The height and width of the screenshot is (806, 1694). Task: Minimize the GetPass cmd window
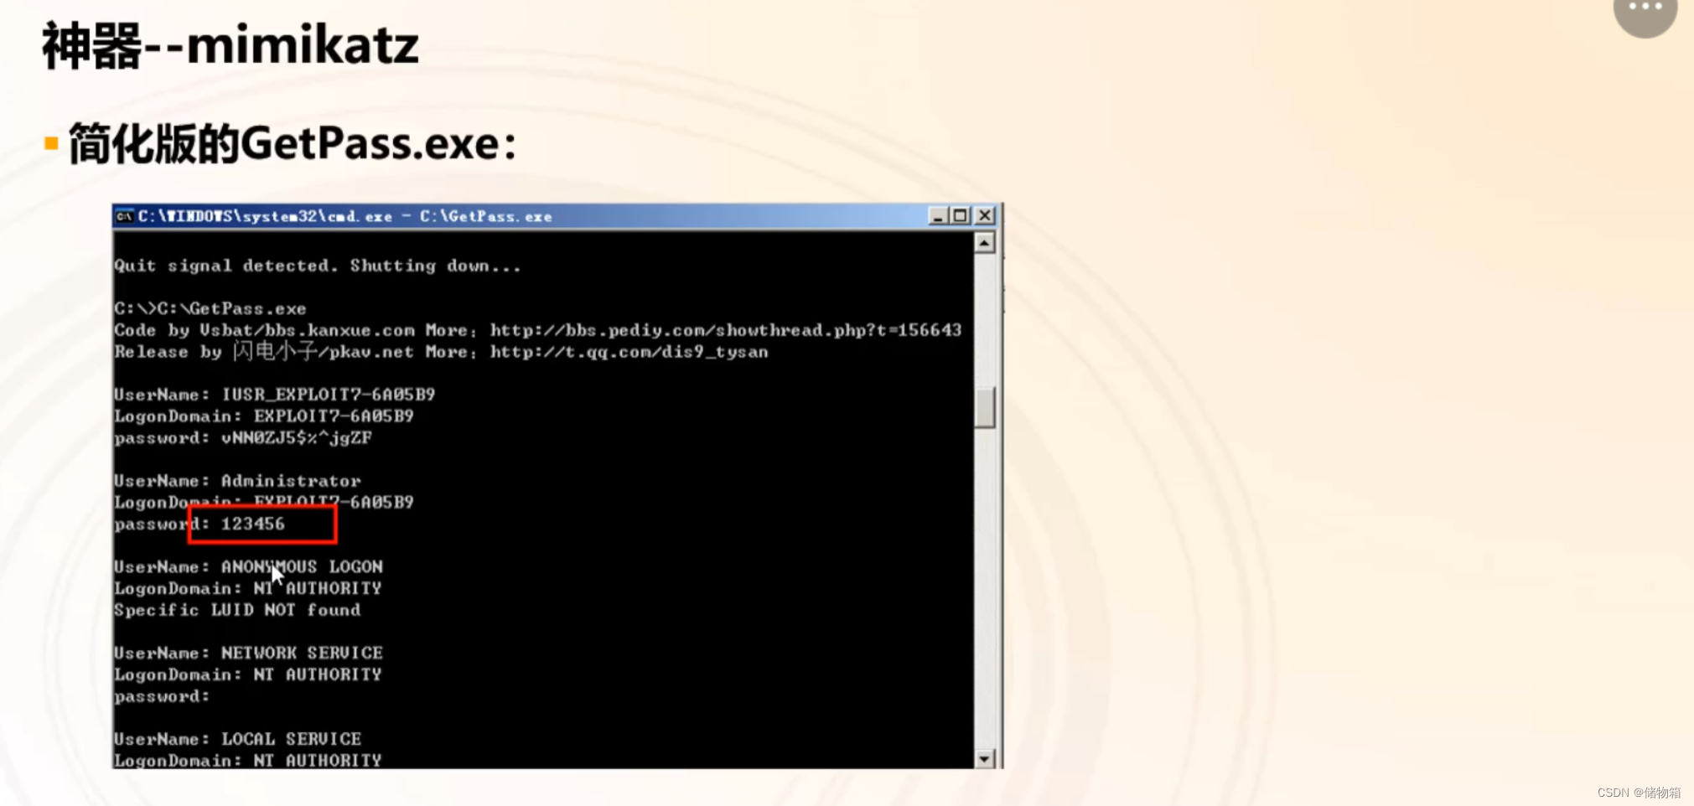(x=939, y=216)
